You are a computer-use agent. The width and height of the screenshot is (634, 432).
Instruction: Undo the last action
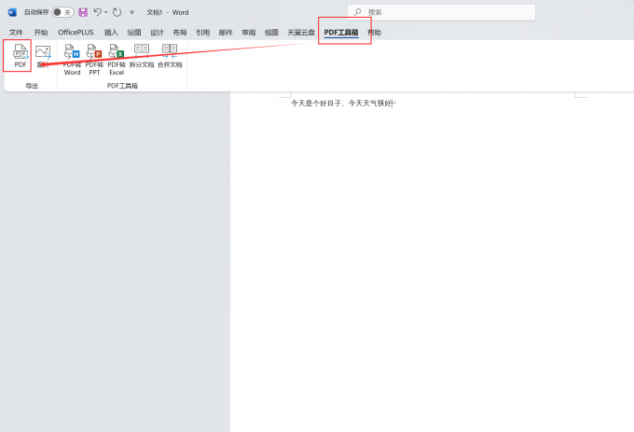coord(98,12)
